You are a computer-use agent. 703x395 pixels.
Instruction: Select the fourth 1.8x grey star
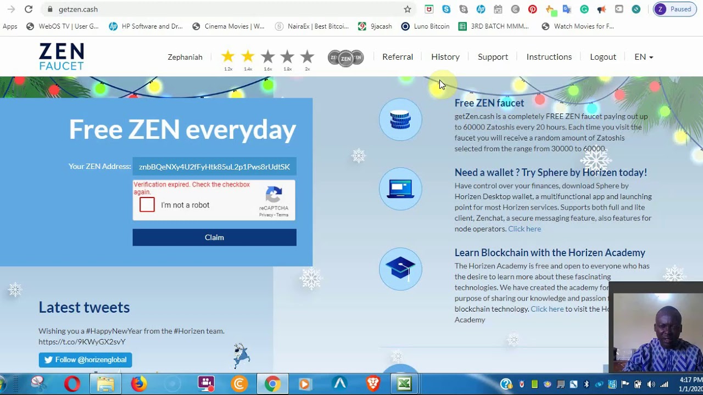[x=287, y=56]
